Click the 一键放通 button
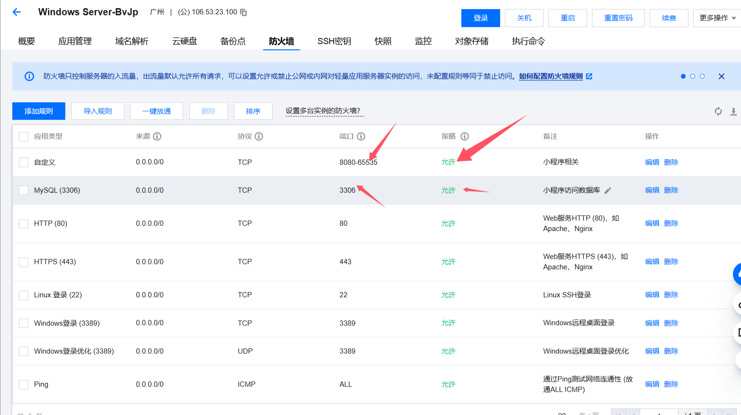741x415 pixels. tap(157, 111)
